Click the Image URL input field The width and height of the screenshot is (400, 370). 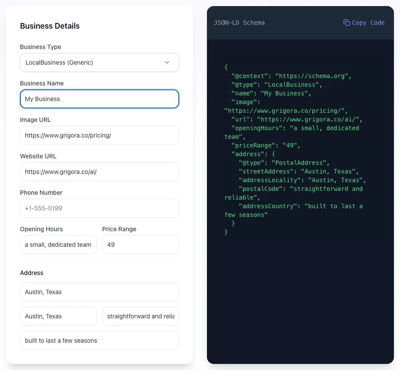100,135
